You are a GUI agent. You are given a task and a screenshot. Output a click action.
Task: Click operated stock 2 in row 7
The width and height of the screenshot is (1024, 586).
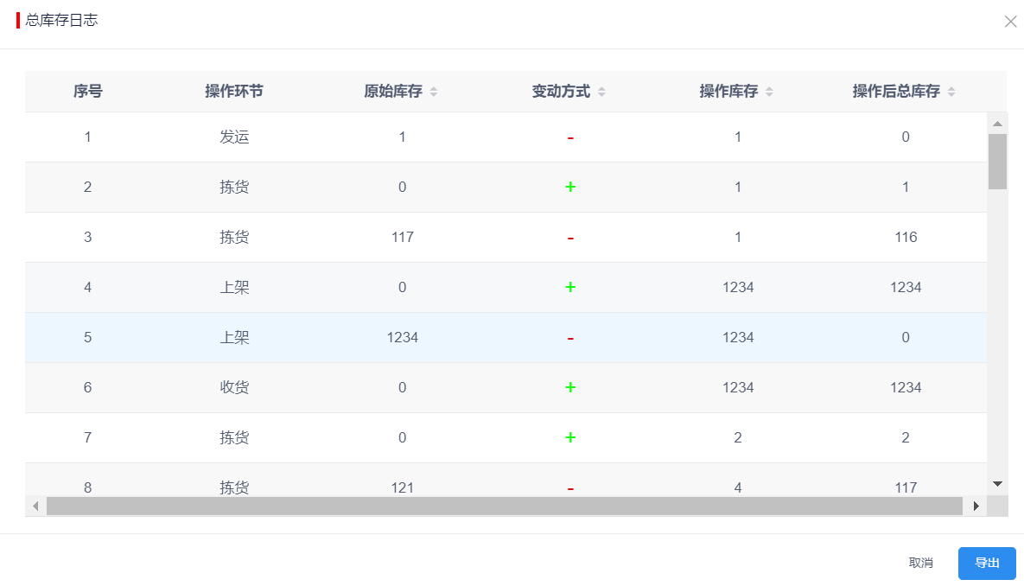tap(738, 437)
